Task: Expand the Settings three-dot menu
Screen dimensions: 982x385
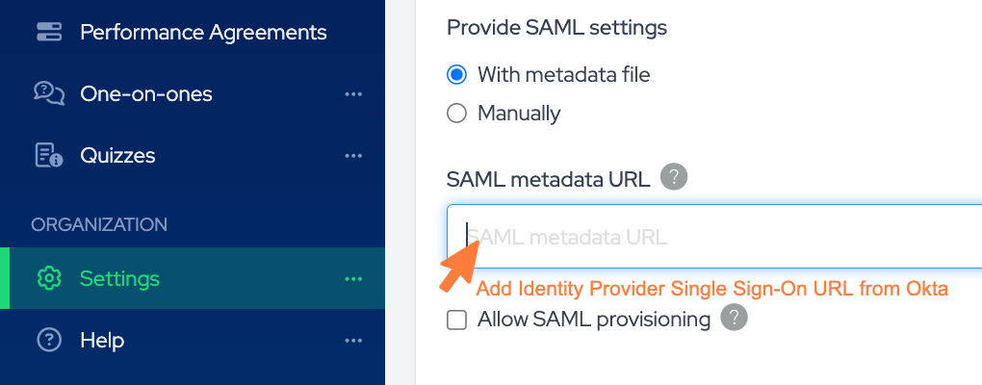Action: [353, 279]
